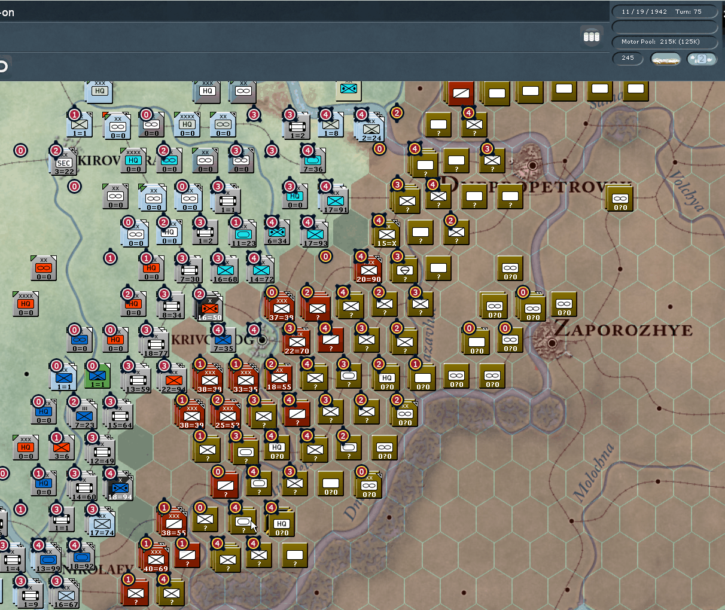Screen dimensions: 725x610
Task: Select the motorized unit labeled 12=49
Action: coord(102,452)
